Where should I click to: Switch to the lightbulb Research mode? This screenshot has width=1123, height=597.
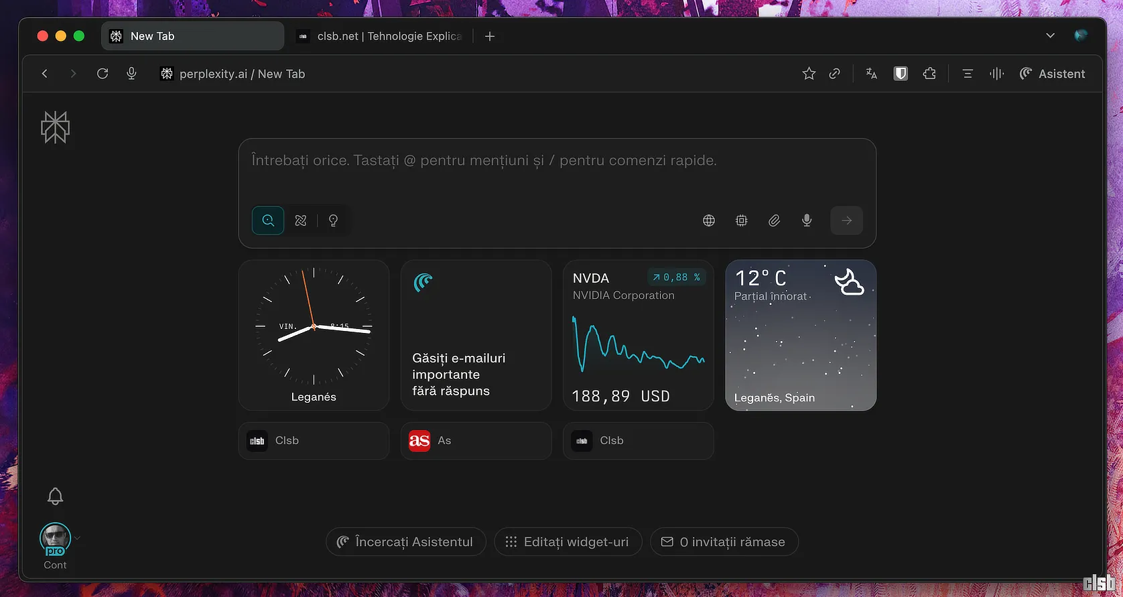point(333,220)
